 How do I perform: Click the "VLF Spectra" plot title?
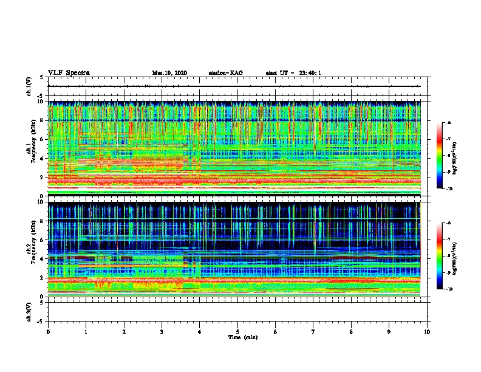click(69, 73)
